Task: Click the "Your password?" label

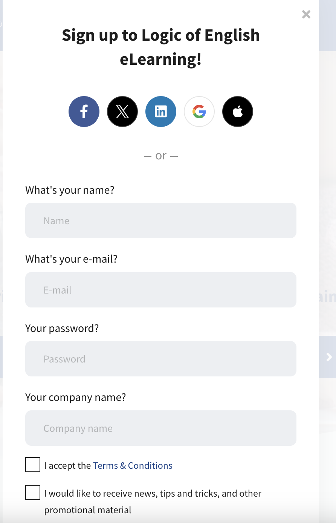Action: (x=62, y=328)
